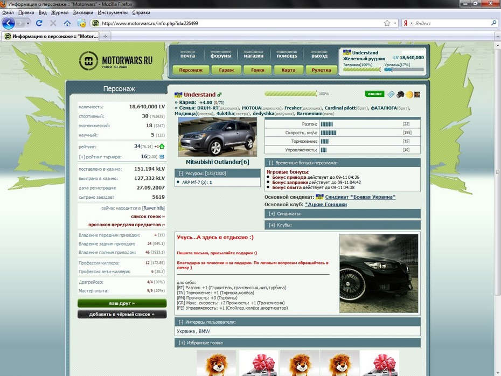This screenshot has height=376, width=501.
Task: Expand the Клубы section
Action: [272, 225]
